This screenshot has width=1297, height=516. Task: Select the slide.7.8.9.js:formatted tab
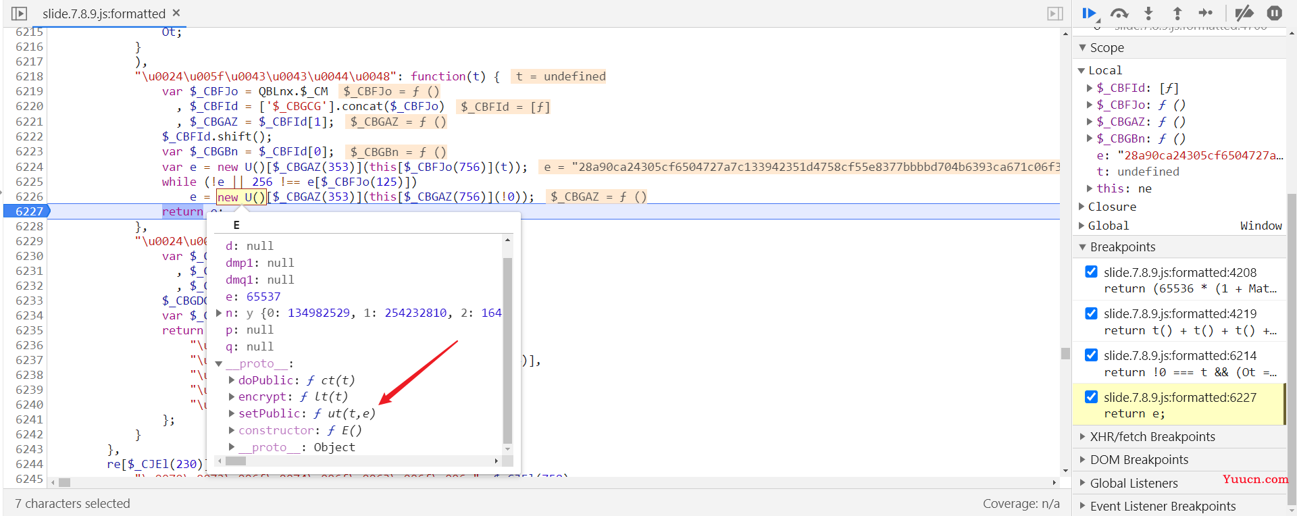103,14
